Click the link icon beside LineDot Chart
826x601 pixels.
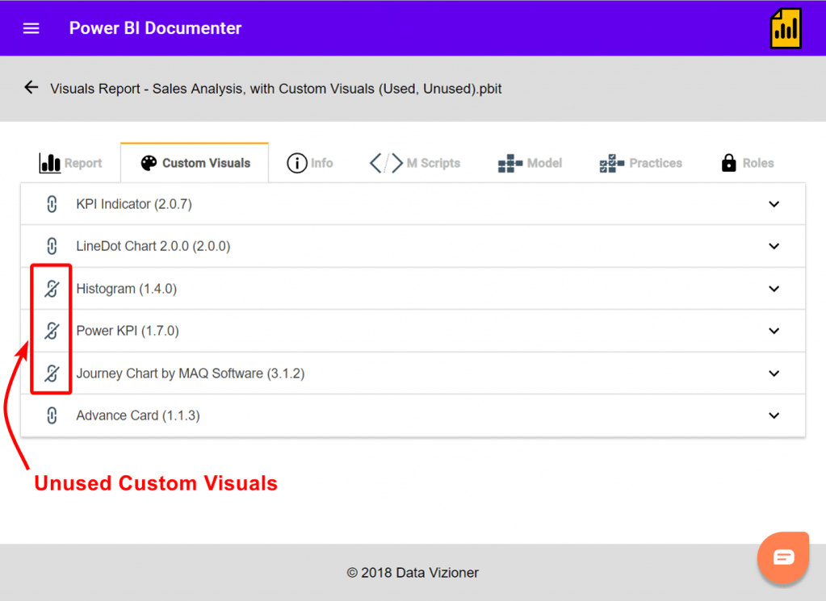52,246
